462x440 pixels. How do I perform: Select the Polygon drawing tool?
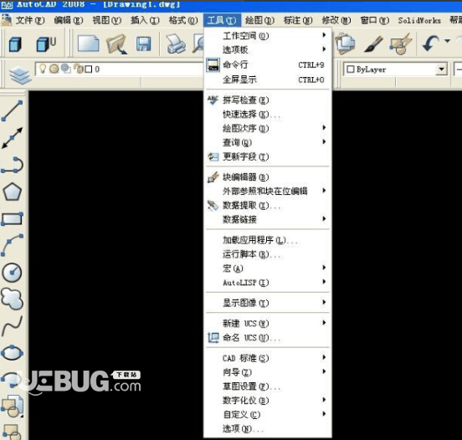(13, 192)
